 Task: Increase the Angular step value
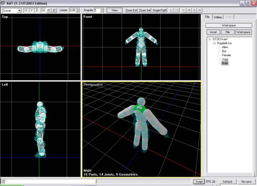pyautogui.click(x=102, y=9)
